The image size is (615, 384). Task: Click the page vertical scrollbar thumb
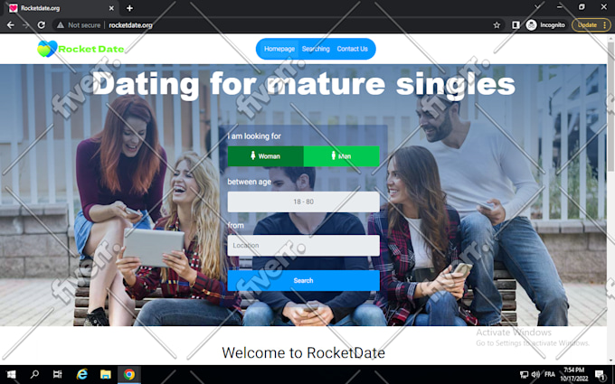611,106
